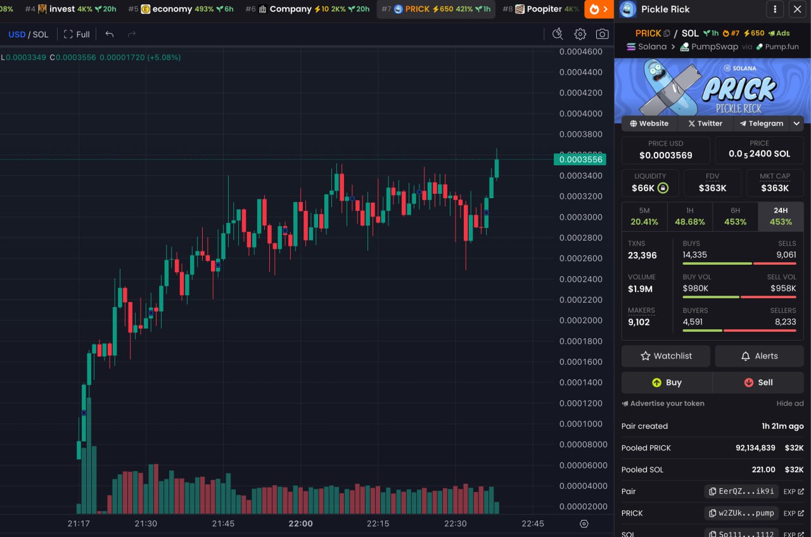The height and width of the screenshot is (537, 811).
Task: Open the #4 invest trending token
Action: pos(71,9)
